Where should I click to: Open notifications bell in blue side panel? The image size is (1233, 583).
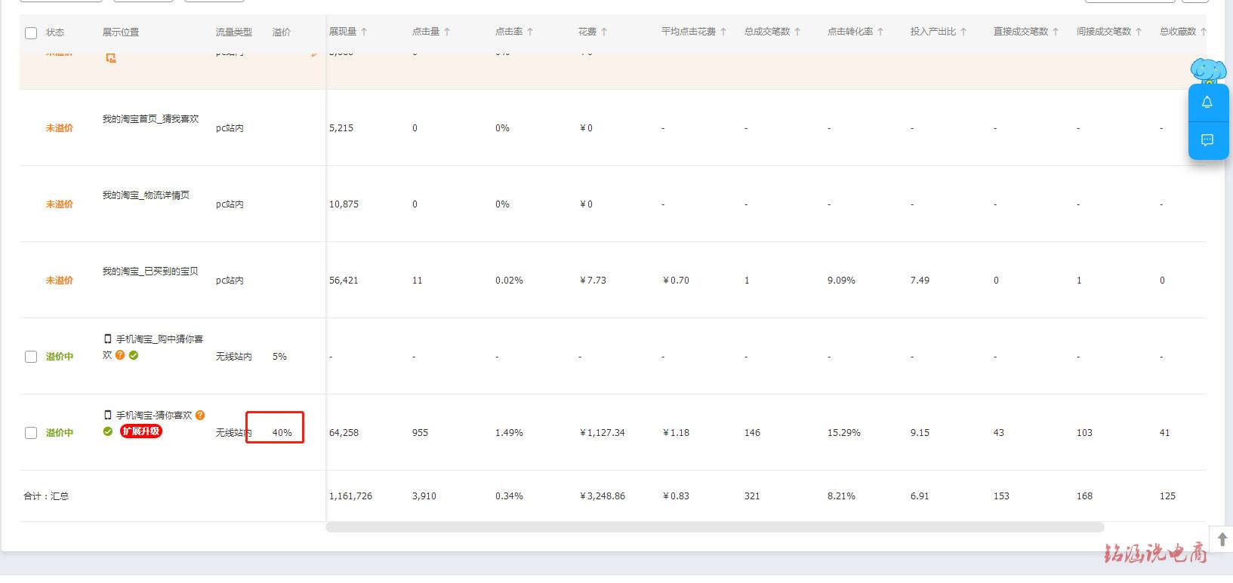[x=1207, y=103]
